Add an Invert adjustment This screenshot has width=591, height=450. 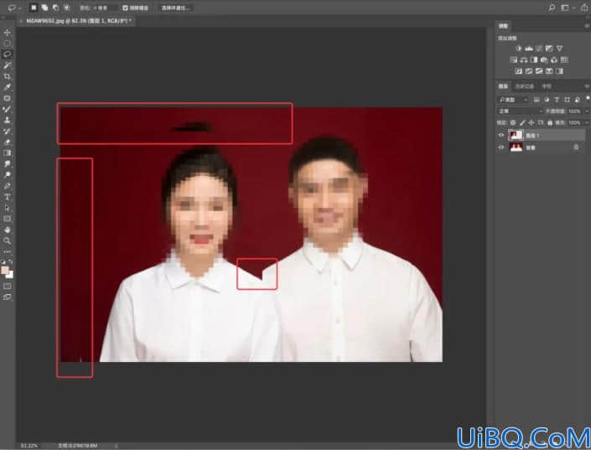click(519, 71)
